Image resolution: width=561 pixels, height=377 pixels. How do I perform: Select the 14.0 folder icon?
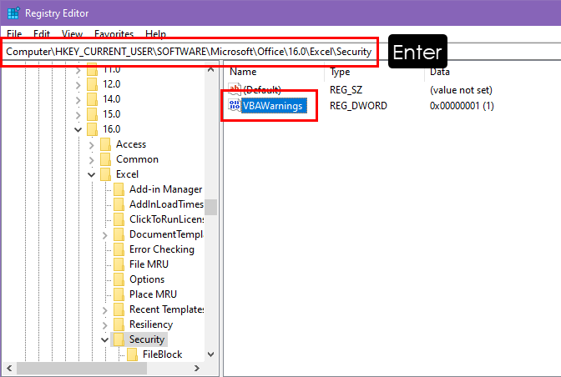93,99
